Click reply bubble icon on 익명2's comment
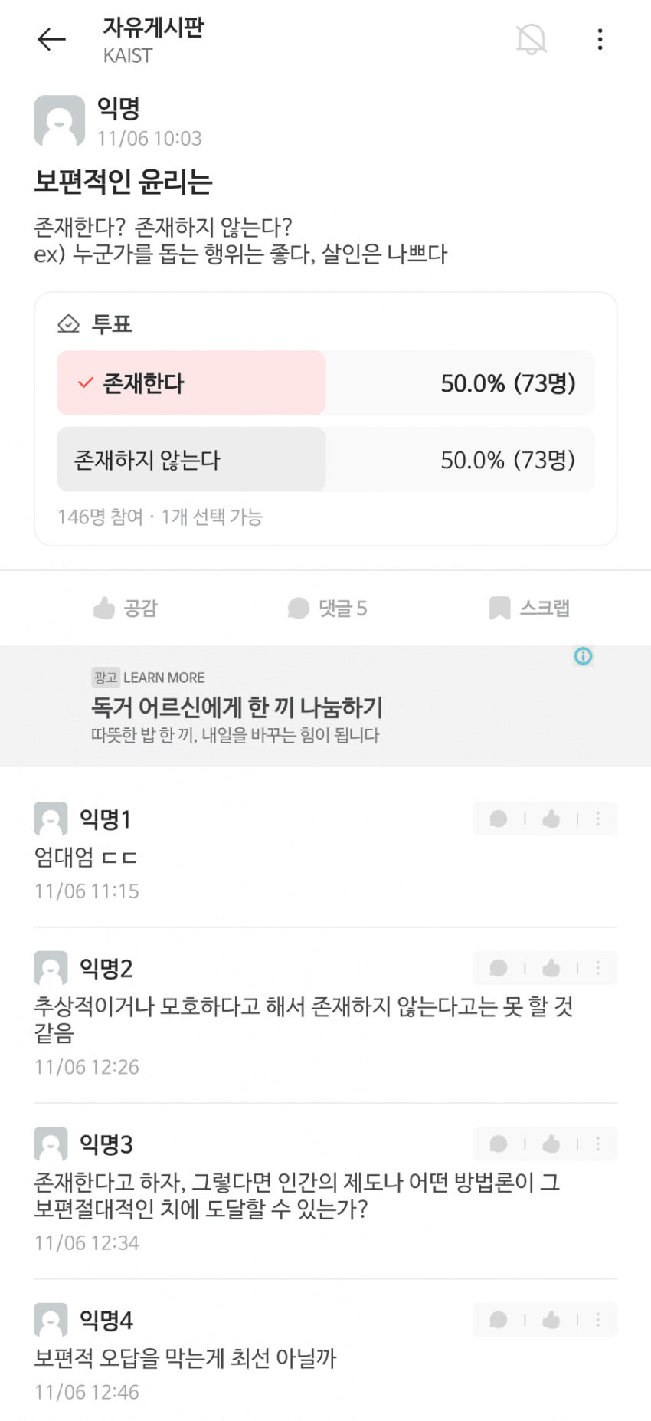 pos(499,969)
